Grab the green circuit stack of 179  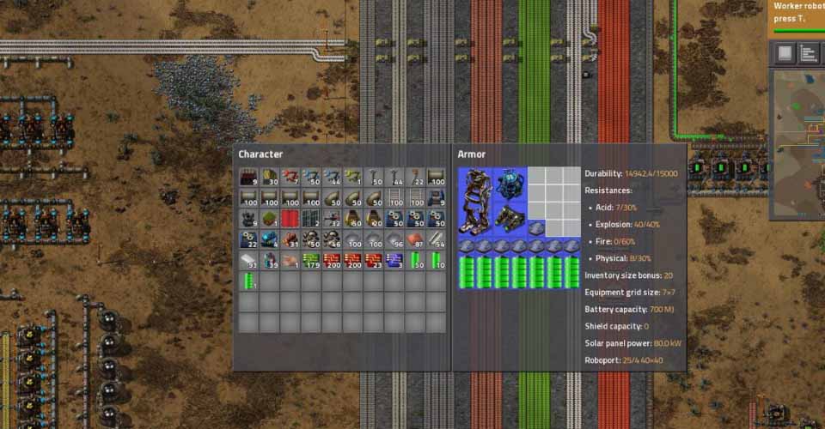pos(311,261)
